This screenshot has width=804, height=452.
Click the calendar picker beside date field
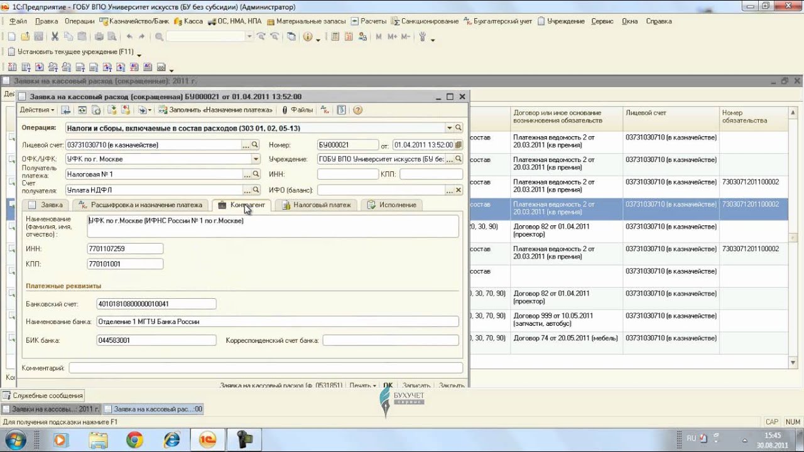tap(458, 145)
